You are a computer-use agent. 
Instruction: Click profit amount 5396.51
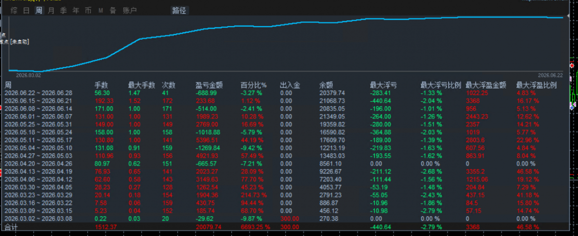207,141
